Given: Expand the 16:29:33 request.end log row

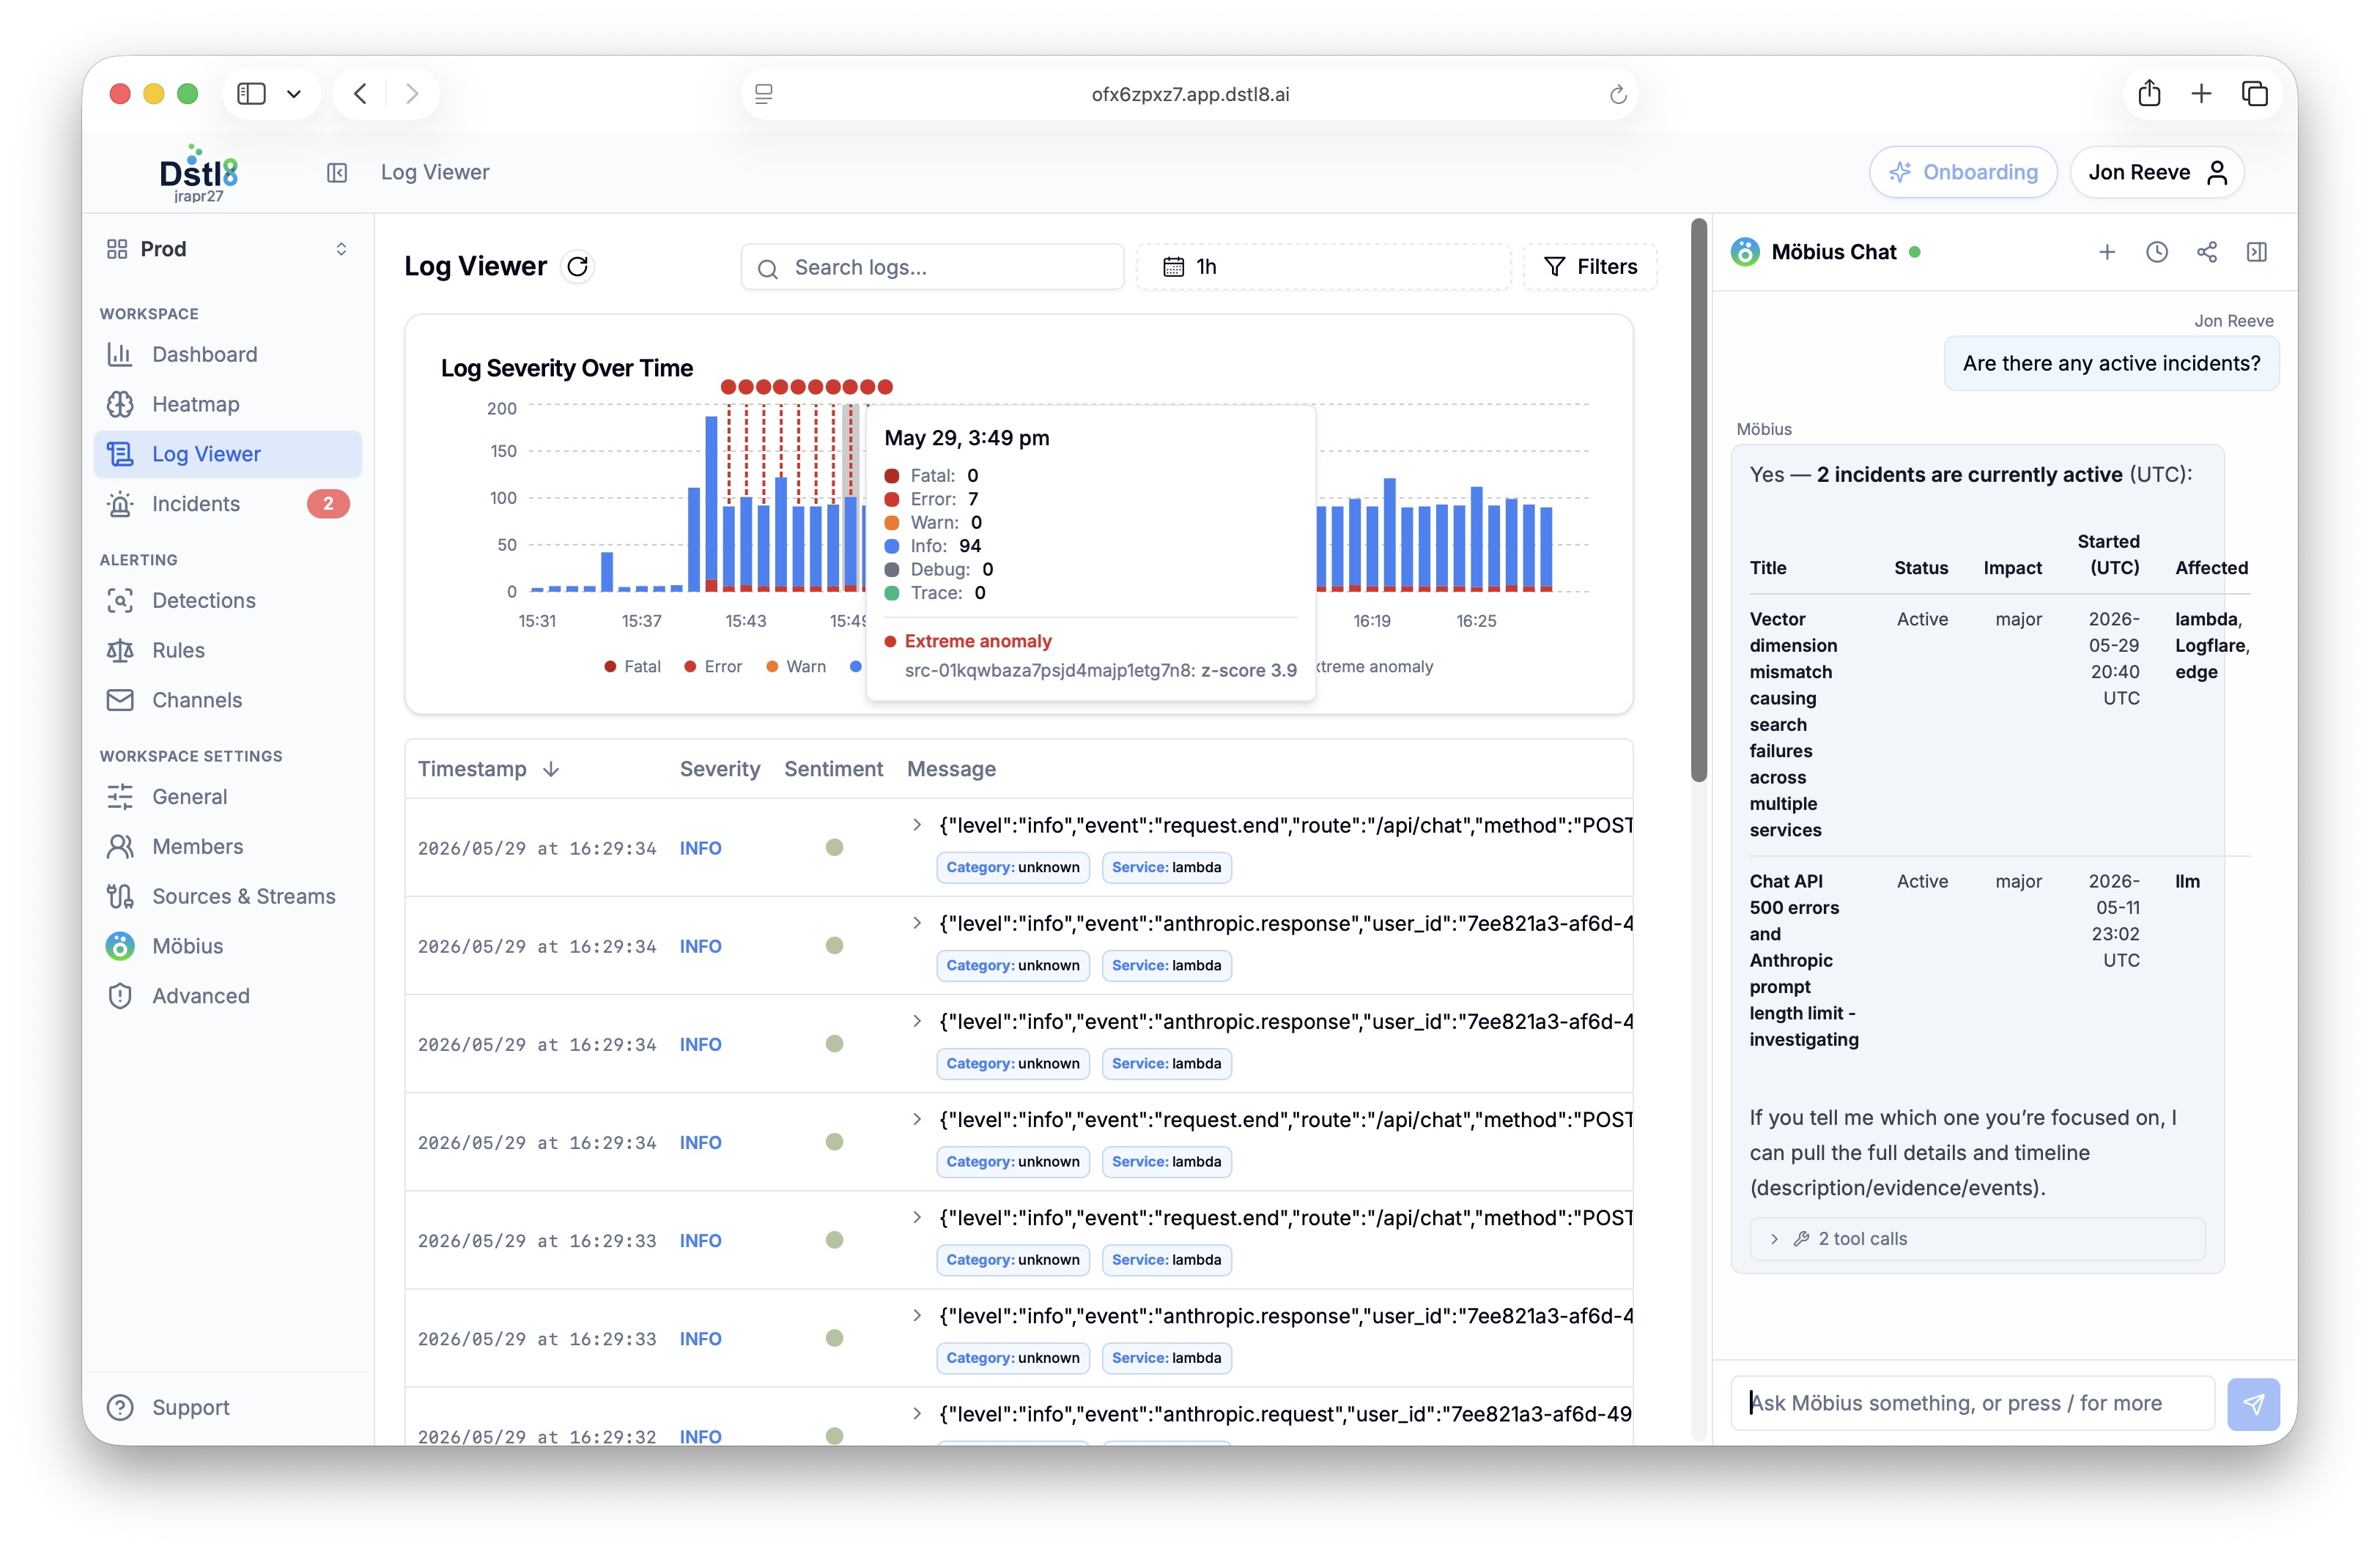Looking at the screenshot, I should click(x=917, y=1217).
